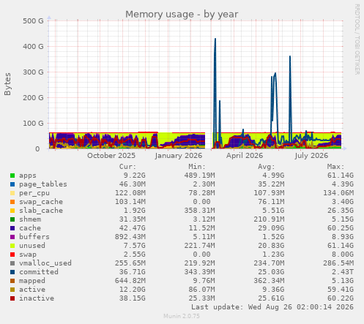
Task: Click mapped min value '9.76M'
Action: (204, 281)
